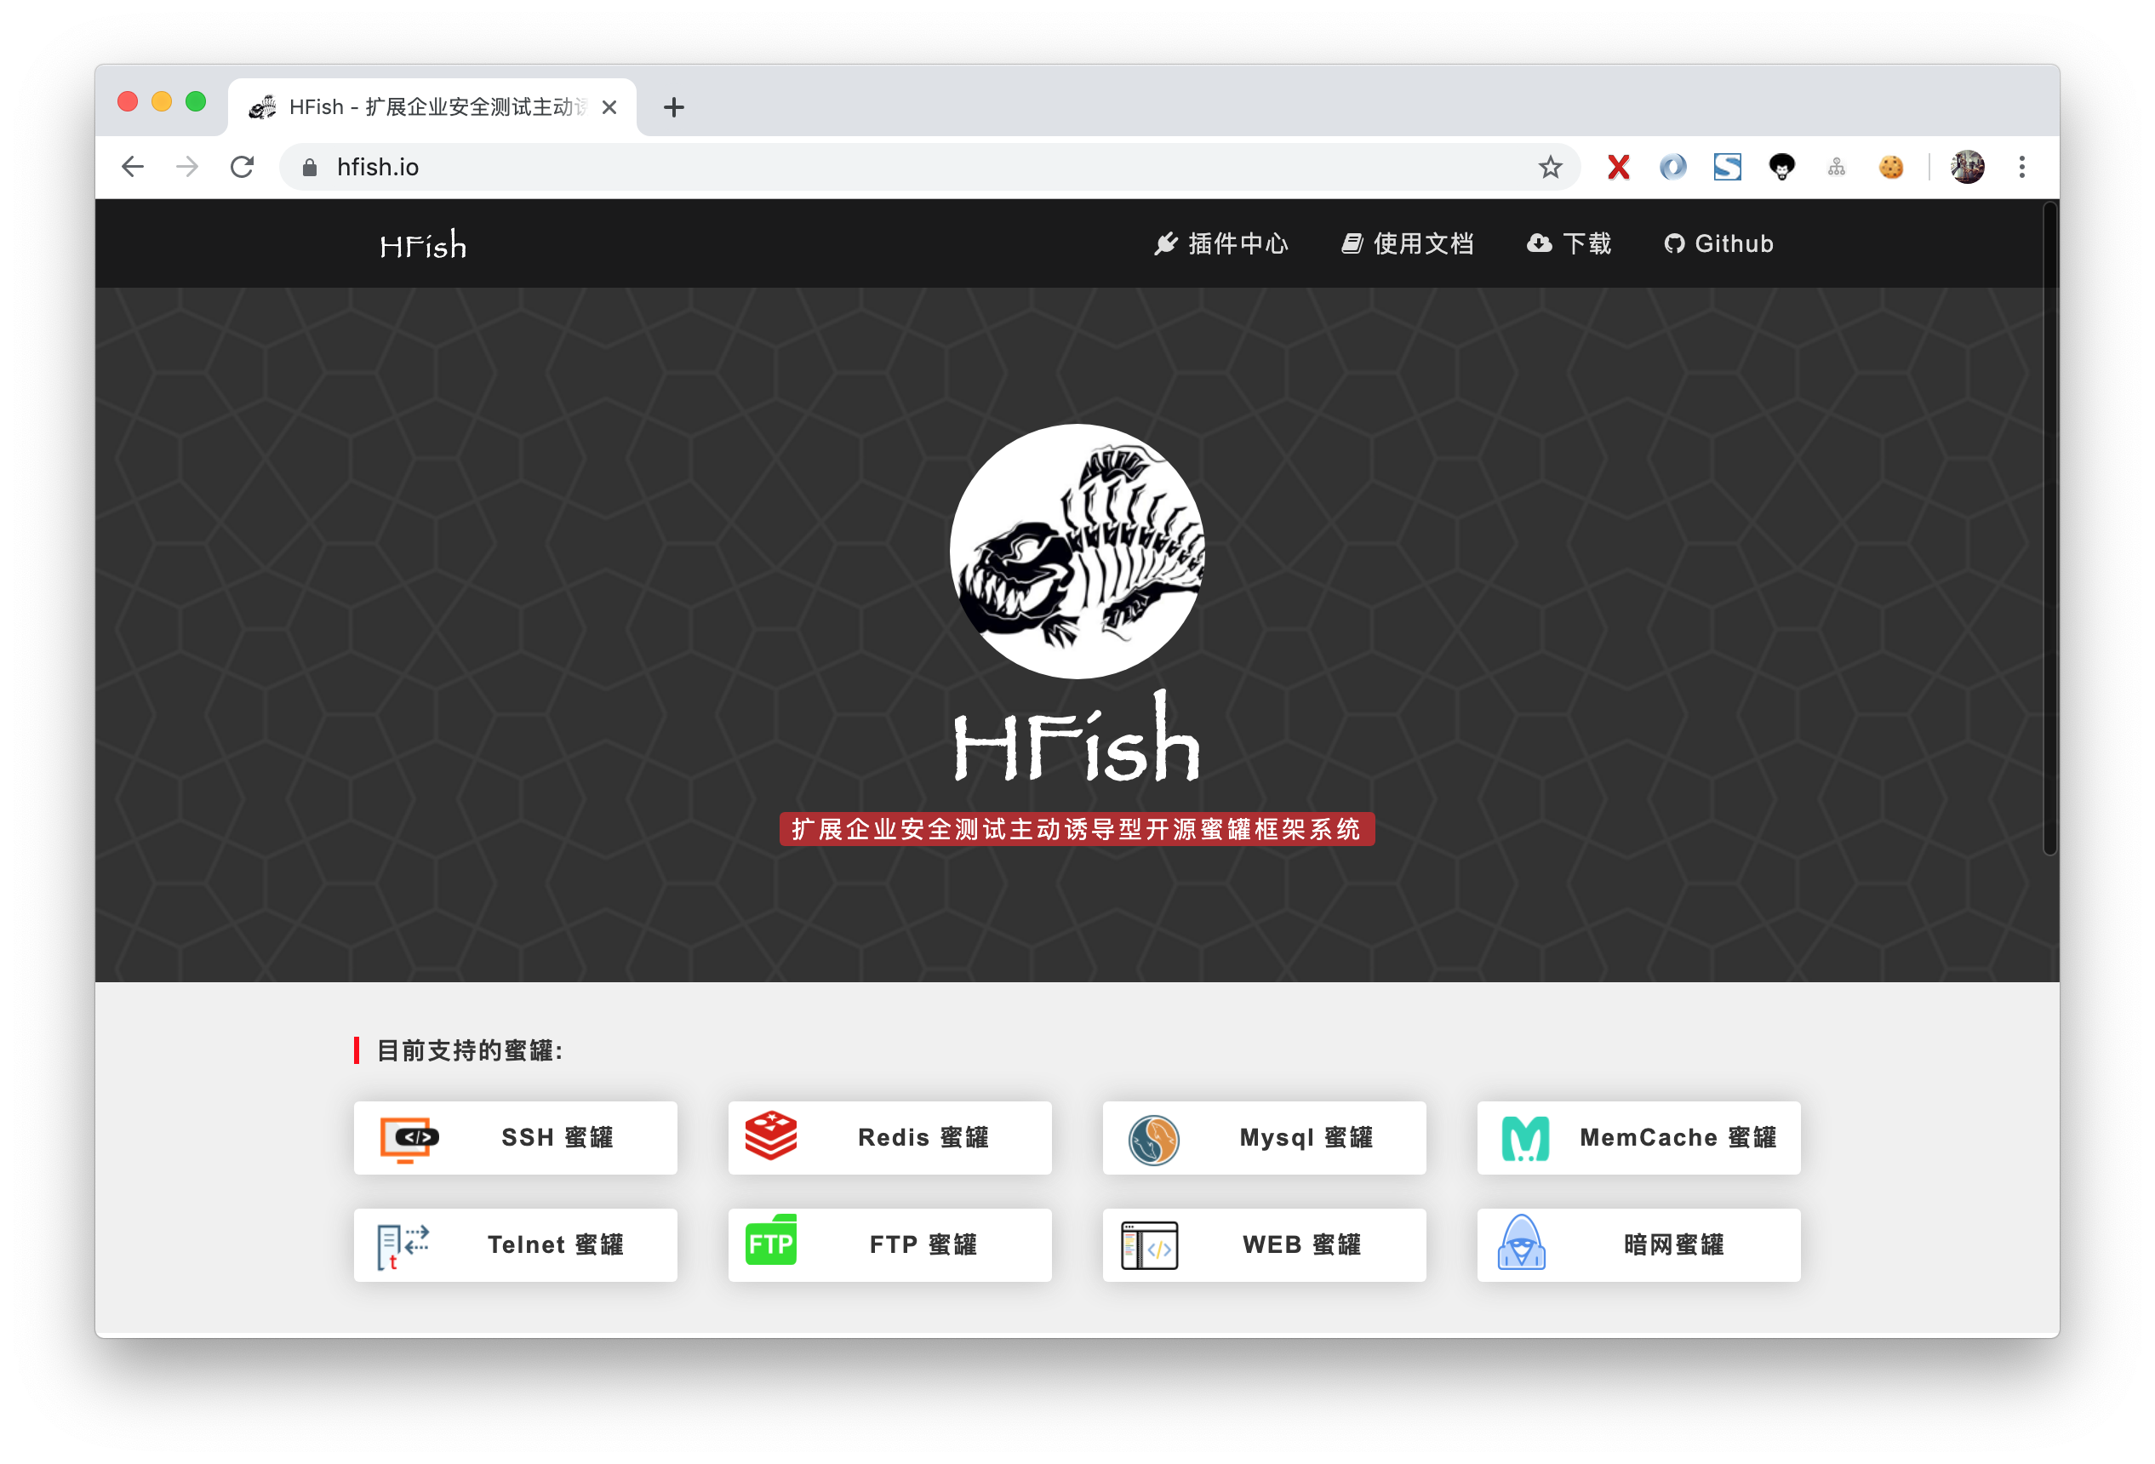Screen dimensions: 2155x1464
Task: Click the Mysql dolphin icon
Action: coord(1153,1139)
